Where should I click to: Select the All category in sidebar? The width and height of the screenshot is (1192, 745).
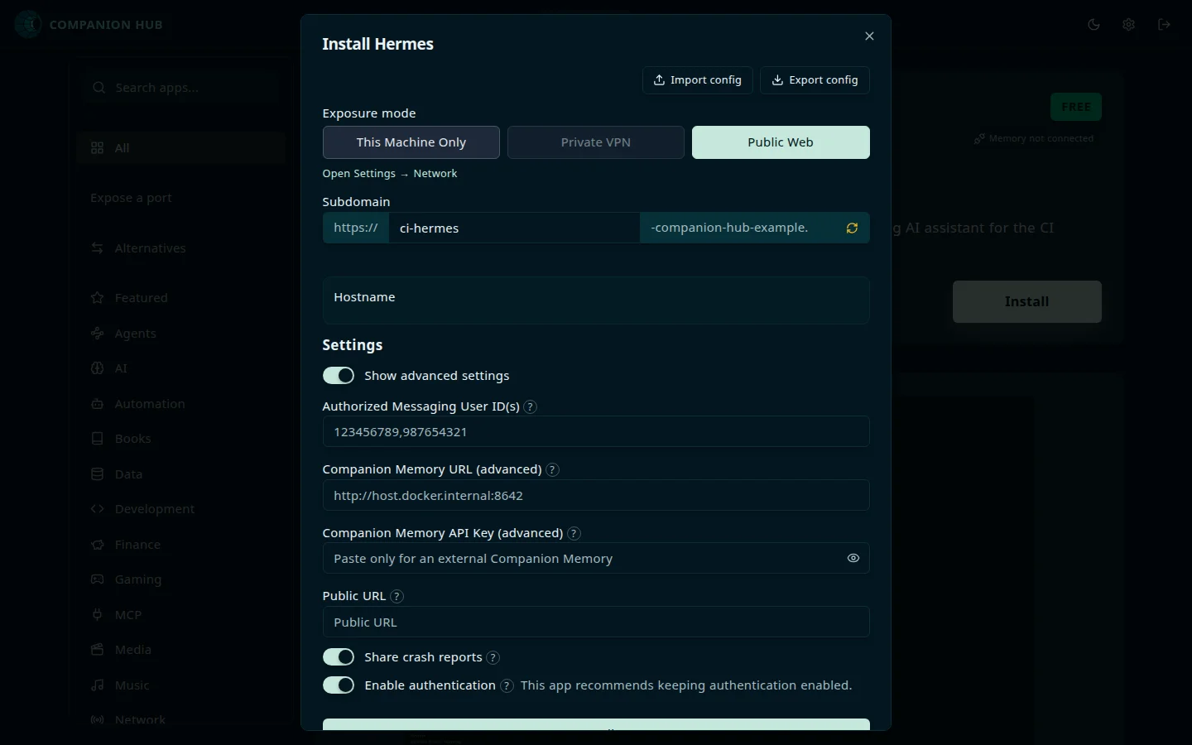point(180,148)
